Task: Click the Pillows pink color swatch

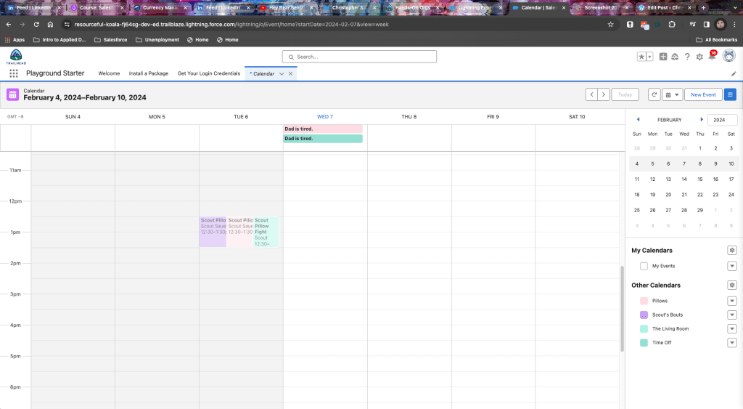Action: tap(644, 301)
